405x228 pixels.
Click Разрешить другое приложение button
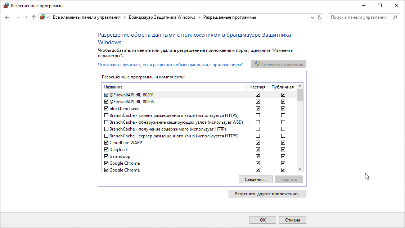click(267, 193)
